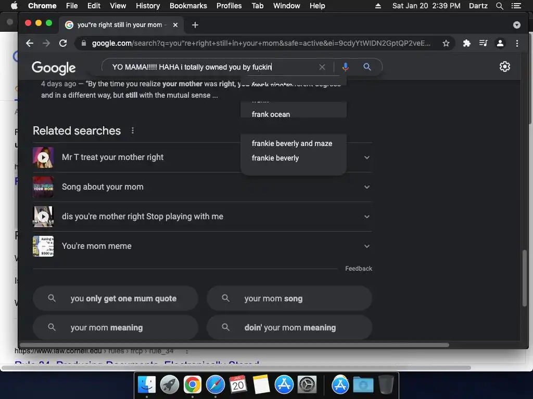Screen dimensions: 533x399
Task: Search 'your mom meaning' chip
Action: [x=116, y=327]
